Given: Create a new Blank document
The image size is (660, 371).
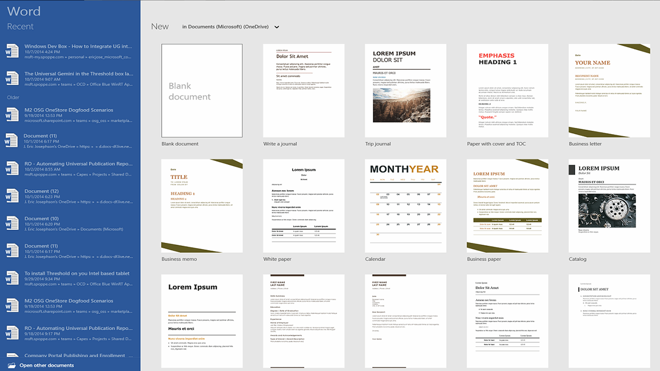Looking at the screenshot, I should pos(202,91).
